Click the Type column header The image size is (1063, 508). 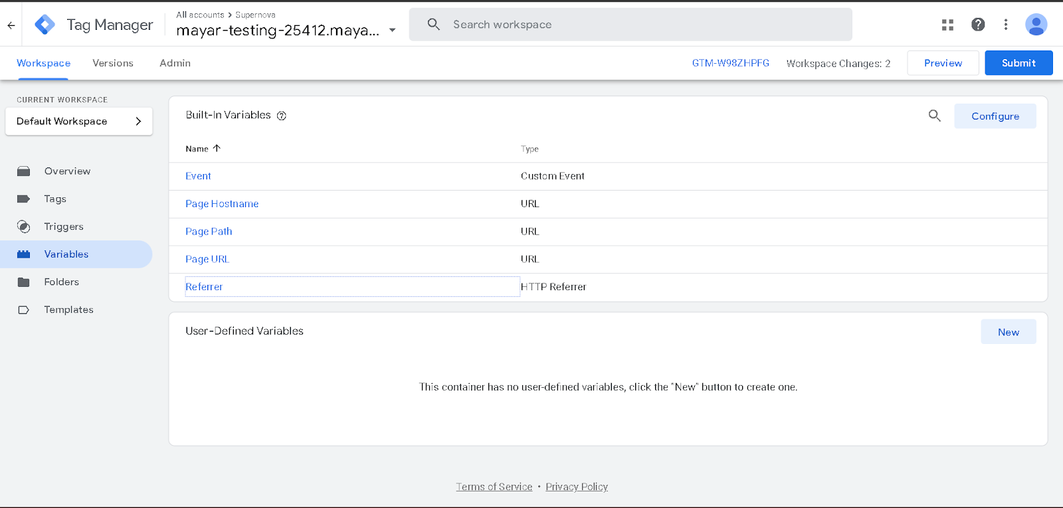pos(530,149)
